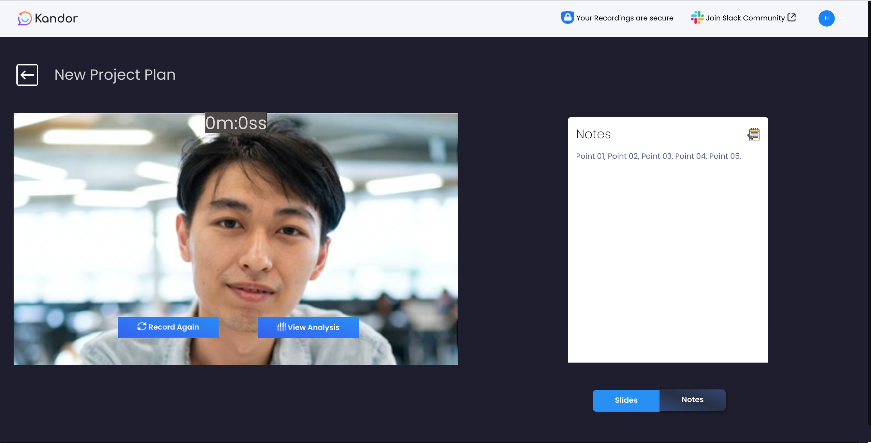Click the Notes panel heading
The width and height of the screenshot is (871, 443).
point(593,134)
